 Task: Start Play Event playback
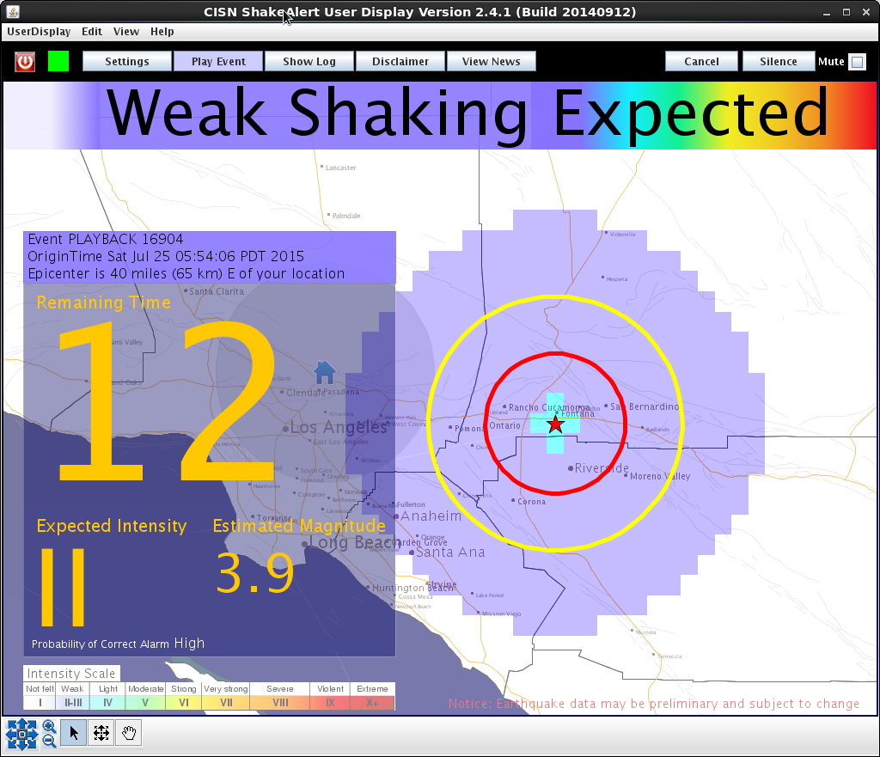tap(218, 61)
